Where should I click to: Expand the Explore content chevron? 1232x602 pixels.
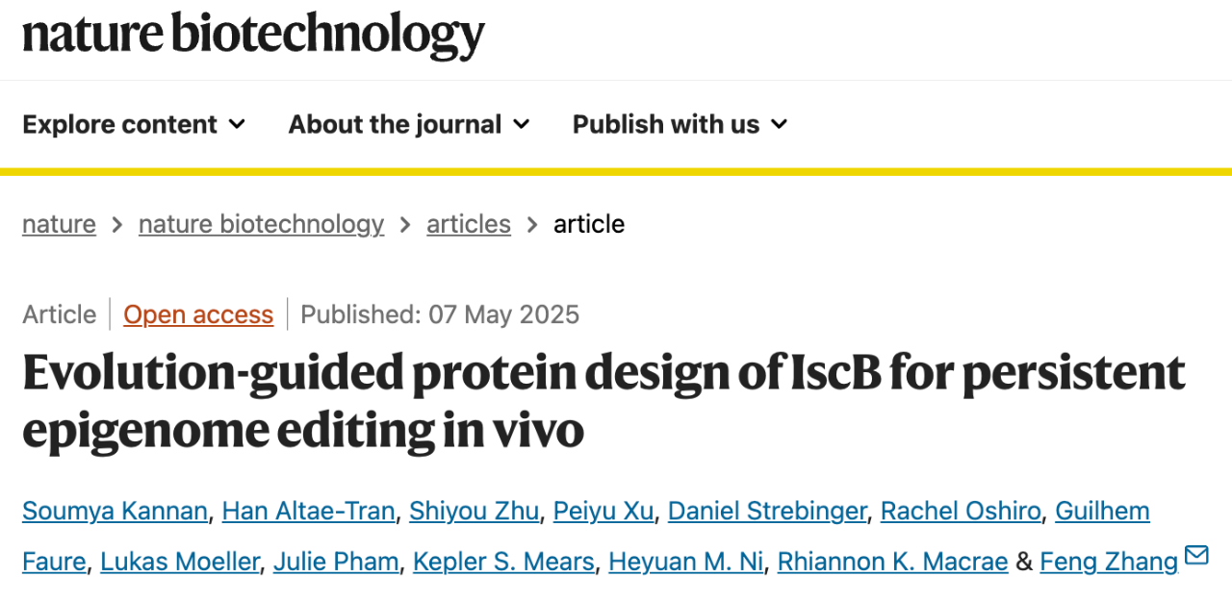coord(237,124)
